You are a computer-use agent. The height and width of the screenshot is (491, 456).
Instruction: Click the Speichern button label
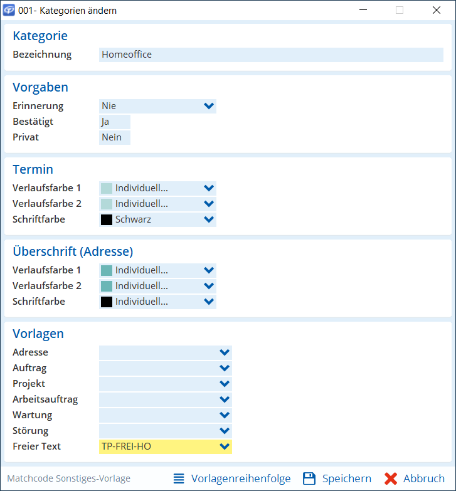pos(347,478)
